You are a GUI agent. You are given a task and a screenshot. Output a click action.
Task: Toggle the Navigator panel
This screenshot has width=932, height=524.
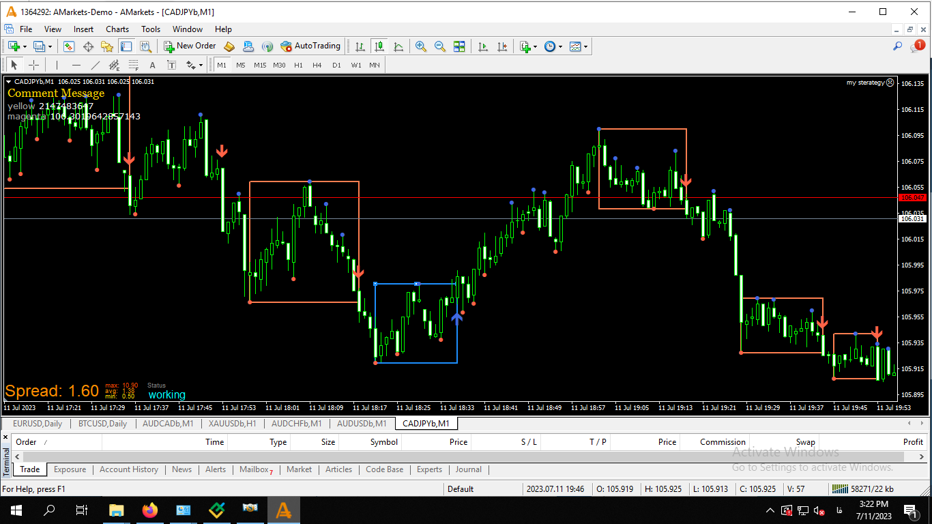point(107,46)
